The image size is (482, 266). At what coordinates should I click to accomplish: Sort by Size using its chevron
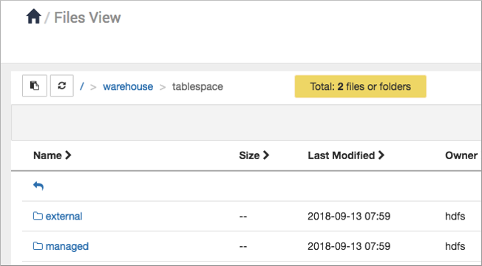coord(266,155)
